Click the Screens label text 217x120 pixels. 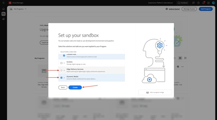[69, 62]
